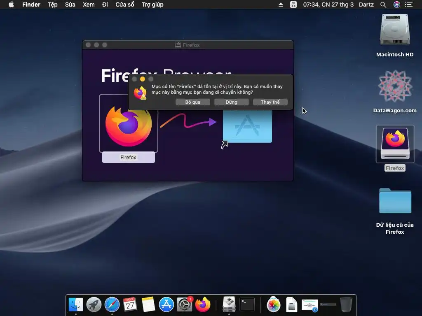Open Calendar from the Dock

130,304
